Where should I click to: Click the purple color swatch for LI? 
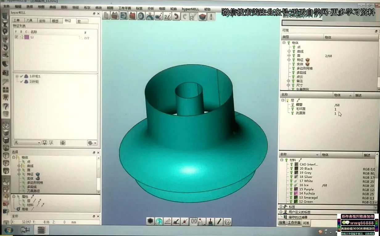27,37
